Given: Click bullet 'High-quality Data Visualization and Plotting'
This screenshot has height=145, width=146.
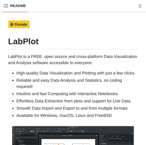Looking at the screenshot, I should click(x=75, y=73).
